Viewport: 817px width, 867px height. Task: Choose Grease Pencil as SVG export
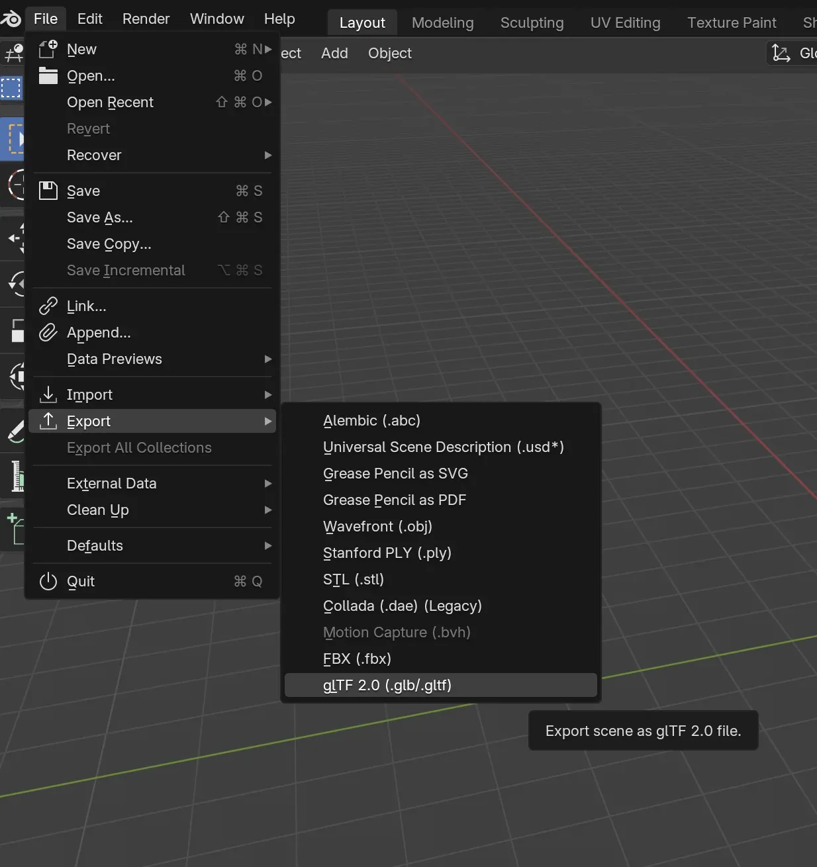click(441, 473)
